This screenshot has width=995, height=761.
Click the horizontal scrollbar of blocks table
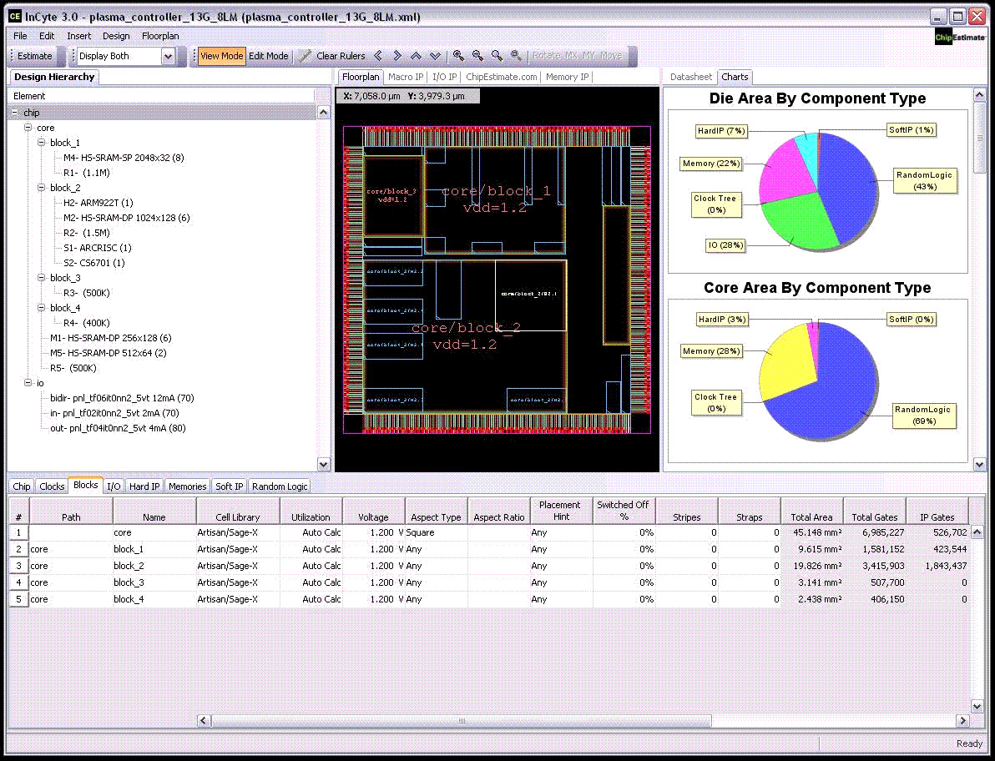462,720
